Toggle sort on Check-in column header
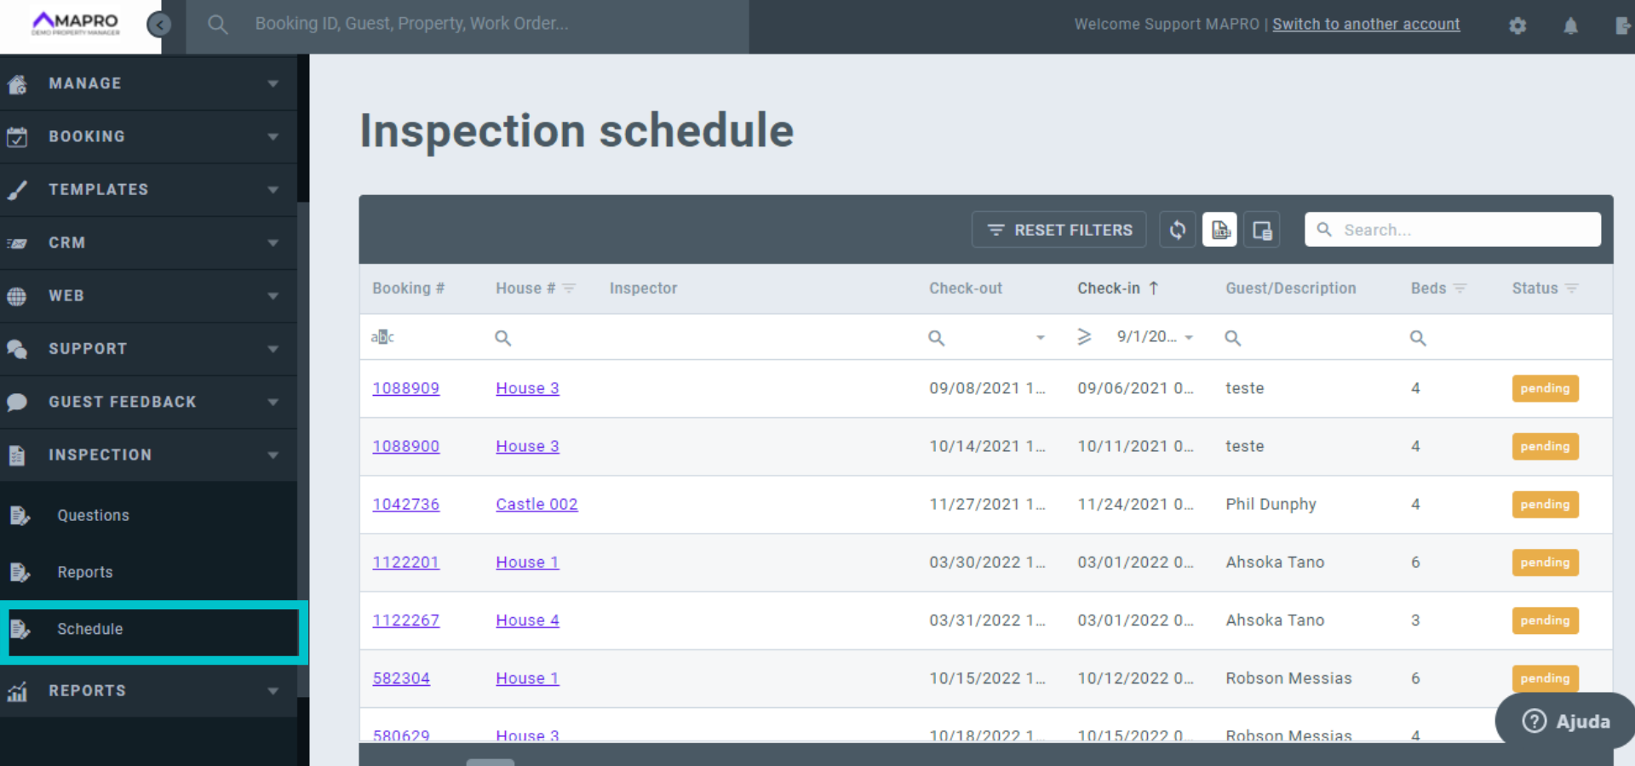Screen dimensions: 1635x766 [x=1109, y=289]
